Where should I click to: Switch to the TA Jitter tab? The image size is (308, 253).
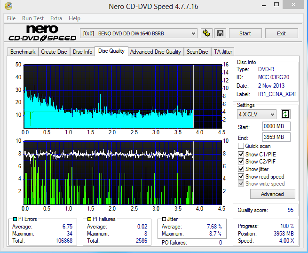[x=223, y=52]
